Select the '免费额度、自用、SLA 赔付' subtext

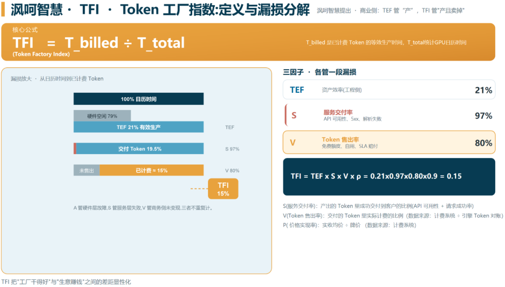click(x=349, y=146)
